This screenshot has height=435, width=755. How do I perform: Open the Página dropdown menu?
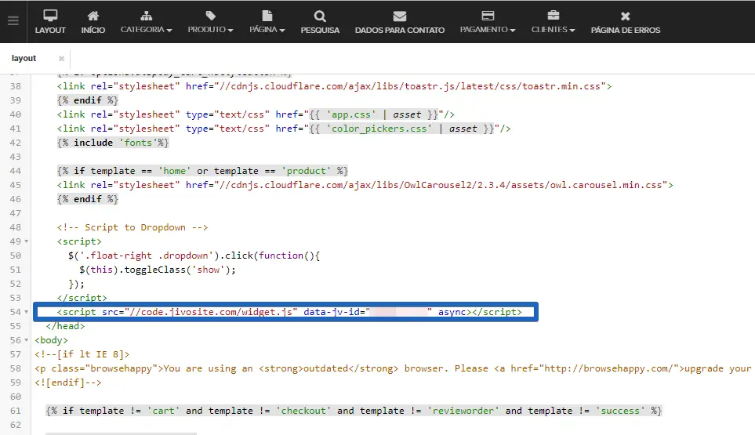267,30
